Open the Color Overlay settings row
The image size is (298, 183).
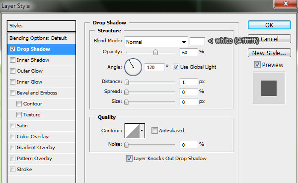click(41, 137)
